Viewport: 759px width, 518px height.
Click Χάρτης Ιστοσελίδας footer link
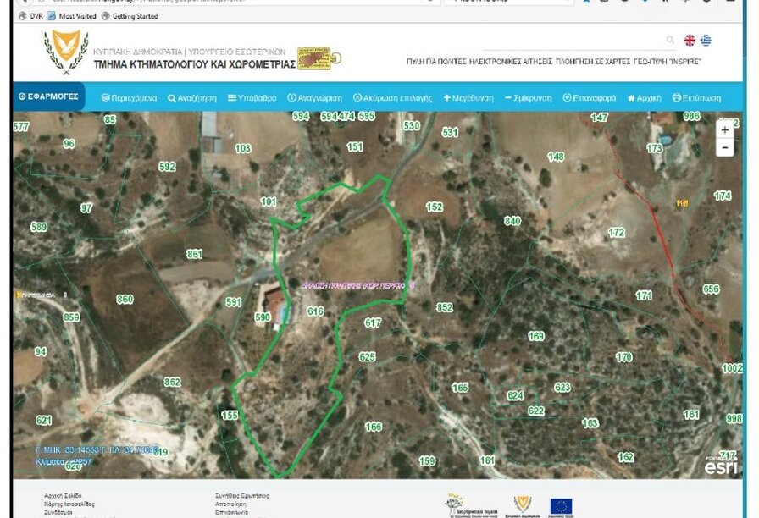[x=69, y=504]
